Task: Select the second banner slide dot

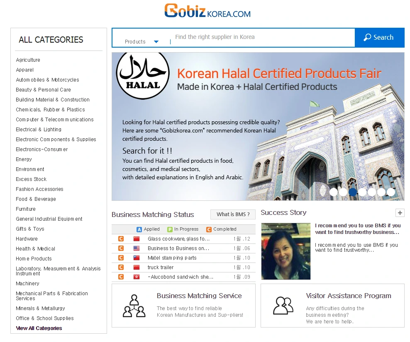Action: [343, 192]
